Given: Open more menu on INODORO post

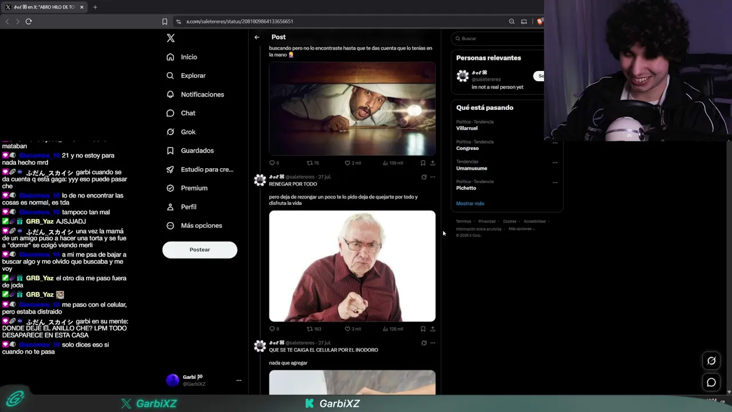Looking at the screenshot, I should click(x=432, y=343).
